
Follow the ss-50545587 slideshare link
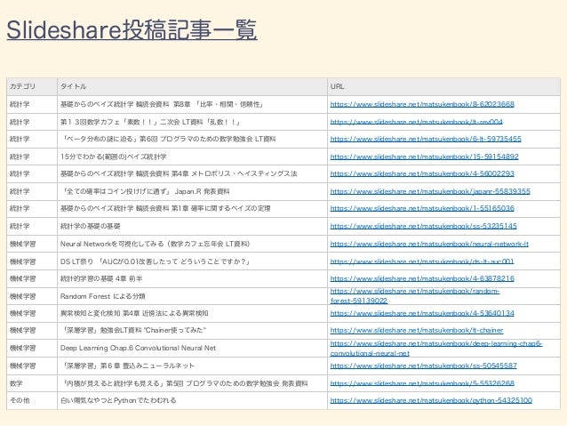423,366
